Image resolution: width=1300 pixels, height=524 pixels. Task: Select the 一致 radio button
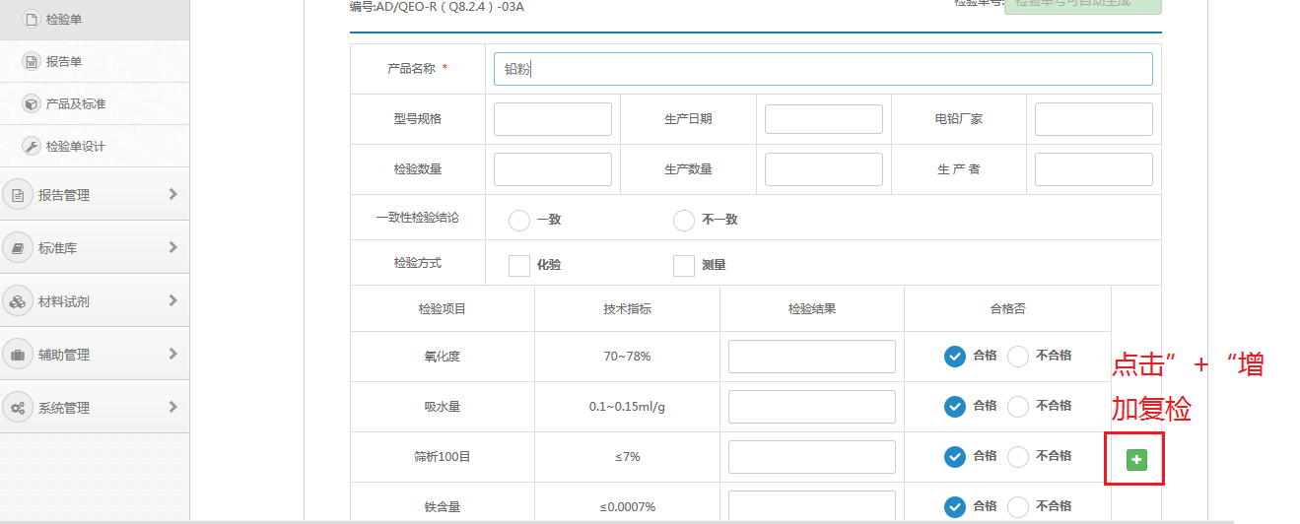click(519, 221)
